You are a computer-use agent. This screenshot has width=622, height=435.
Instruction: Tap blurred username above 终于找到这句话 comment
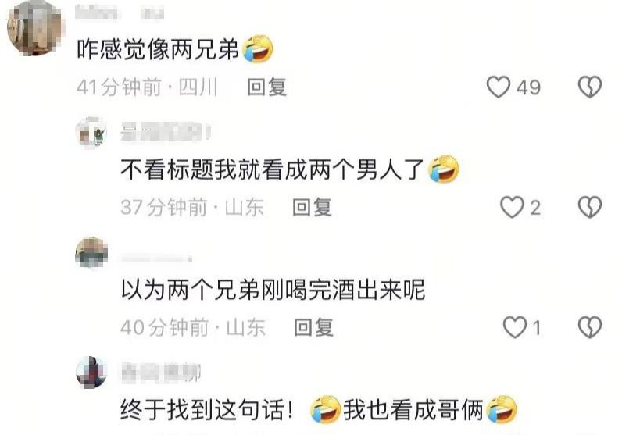pyautogui.click(x=161, y=372)
